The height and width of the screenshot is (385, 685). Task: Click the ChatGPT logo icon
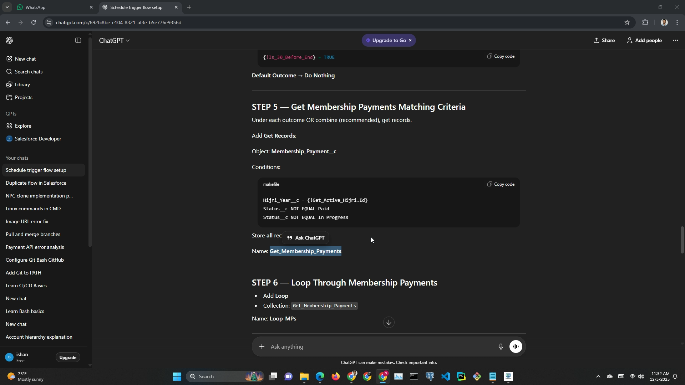pyautogui.click(x=10, y=41)
